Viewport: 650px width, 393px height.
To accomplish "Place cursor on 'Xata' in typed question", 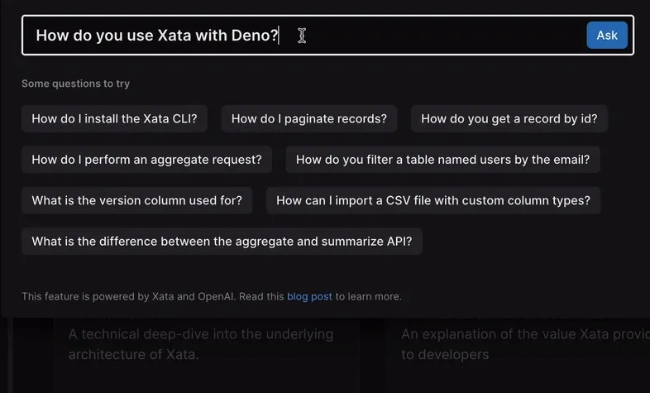I will click(174, 36).
